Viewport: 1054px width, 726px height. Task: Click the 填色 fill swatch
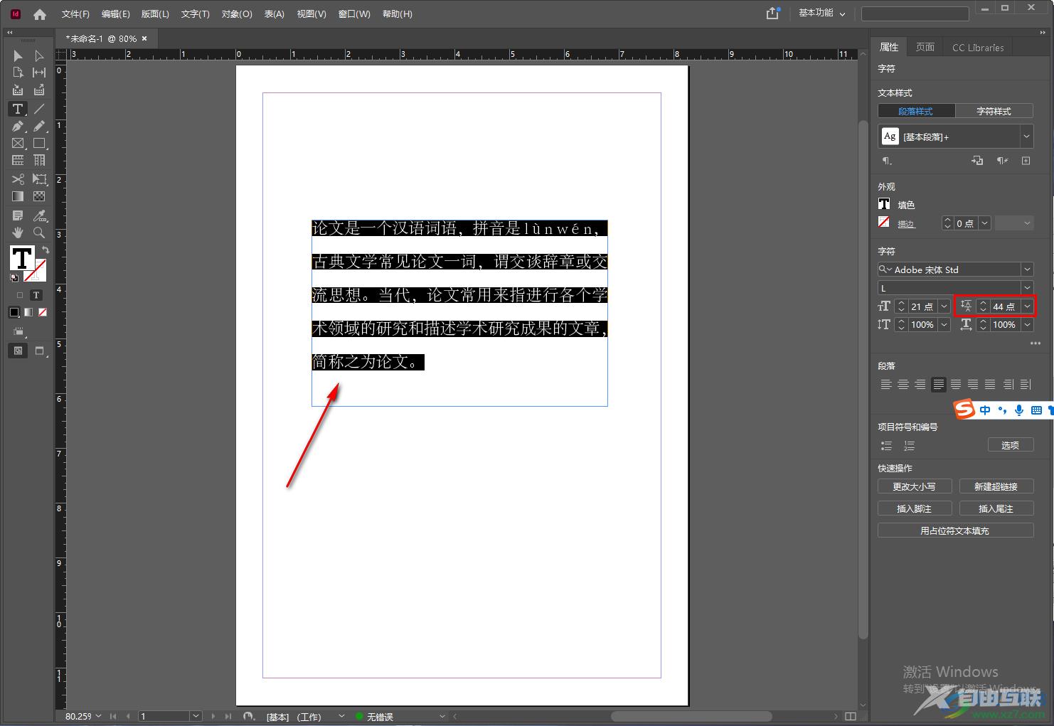(x=884, y=204)
